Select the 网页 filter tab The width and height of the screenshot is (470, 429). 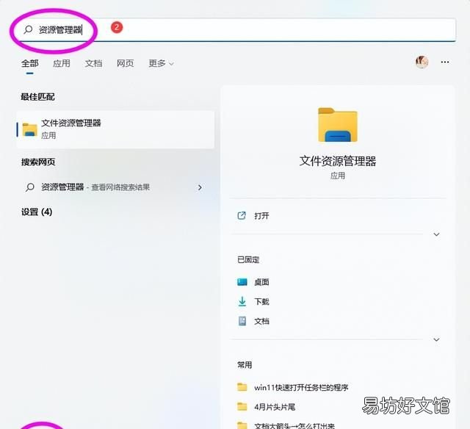pos(125,64)
